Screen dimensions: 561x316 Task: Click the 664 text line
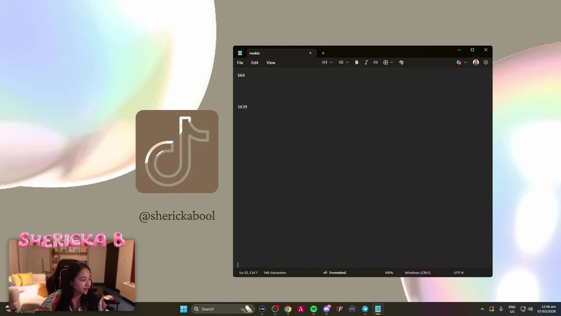(241, 75)
